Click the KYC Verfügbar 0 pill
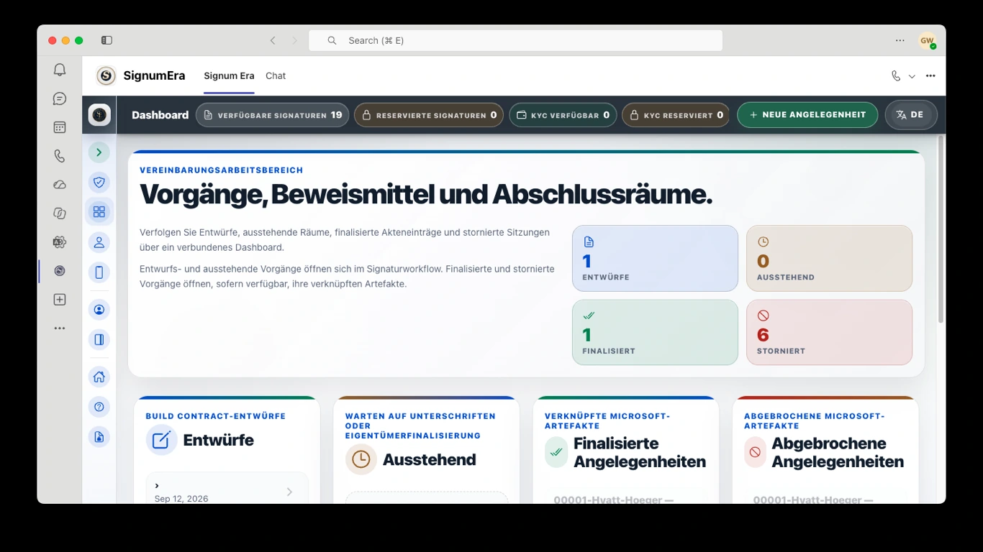Screen dimensions: 983x552 563,115
